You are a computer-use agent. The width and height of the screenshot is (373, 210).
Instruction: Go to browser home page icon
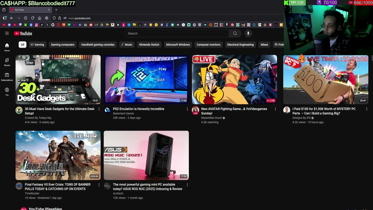point(40,18)
